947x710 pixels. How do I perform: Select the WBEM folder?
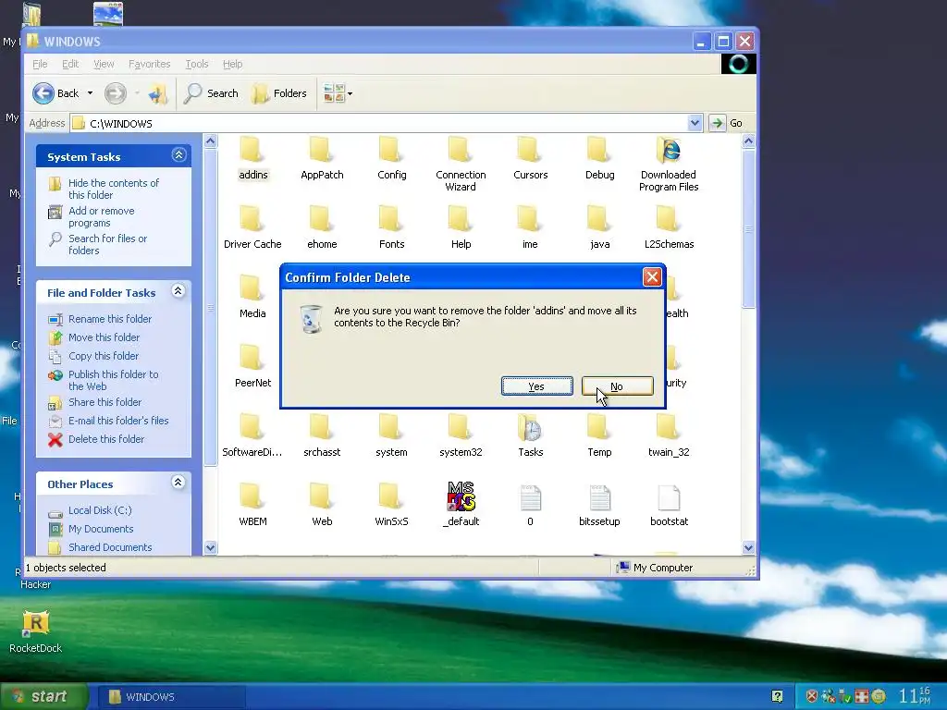point(252,506)
